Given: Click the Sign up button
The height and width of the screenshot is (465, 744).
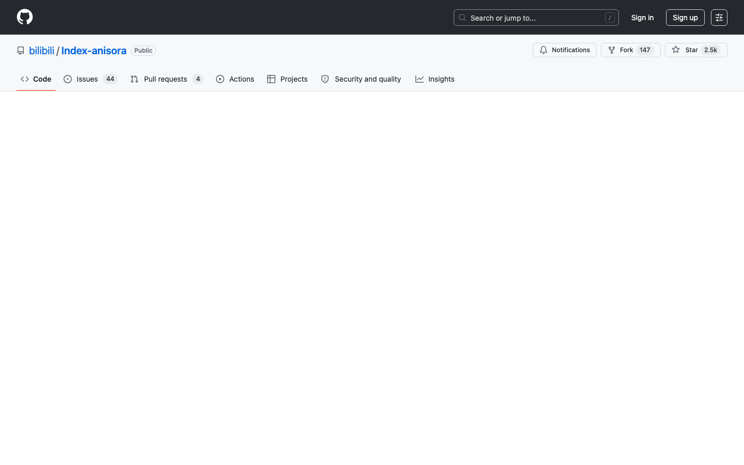Looking at the screenshot, I should (x=685, y=18).
